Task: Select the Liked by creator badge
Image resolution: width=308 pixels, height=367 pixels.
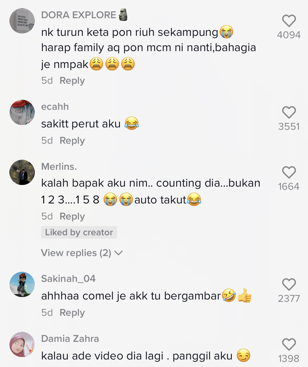Action: 79,232
